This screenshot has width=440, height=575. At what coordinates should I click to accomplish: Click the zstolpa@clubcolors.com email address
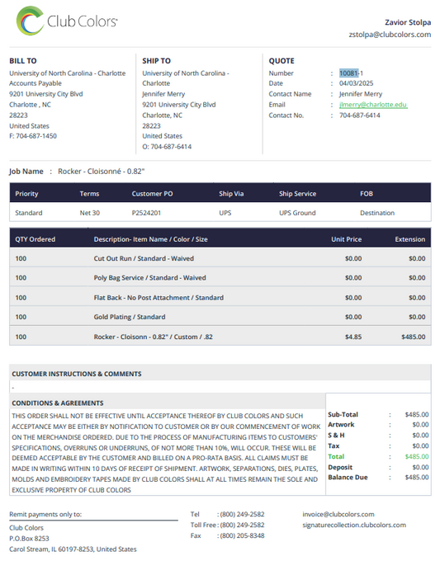tap(390, 35)
